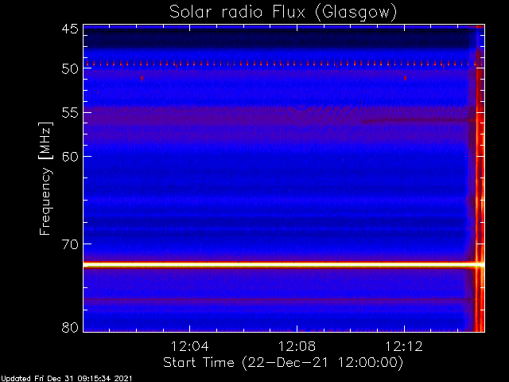Click the plot title "Solar radio Flux (Glasgow)"

(283, 13)
